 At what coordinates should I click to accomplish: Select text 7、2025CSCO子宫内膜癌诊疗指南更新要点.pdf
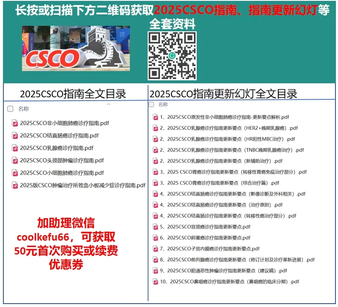[x=209, y=249]
